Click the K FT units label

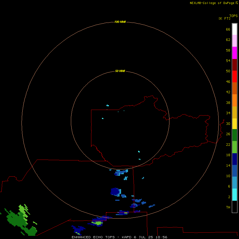(x=224, y=18)
